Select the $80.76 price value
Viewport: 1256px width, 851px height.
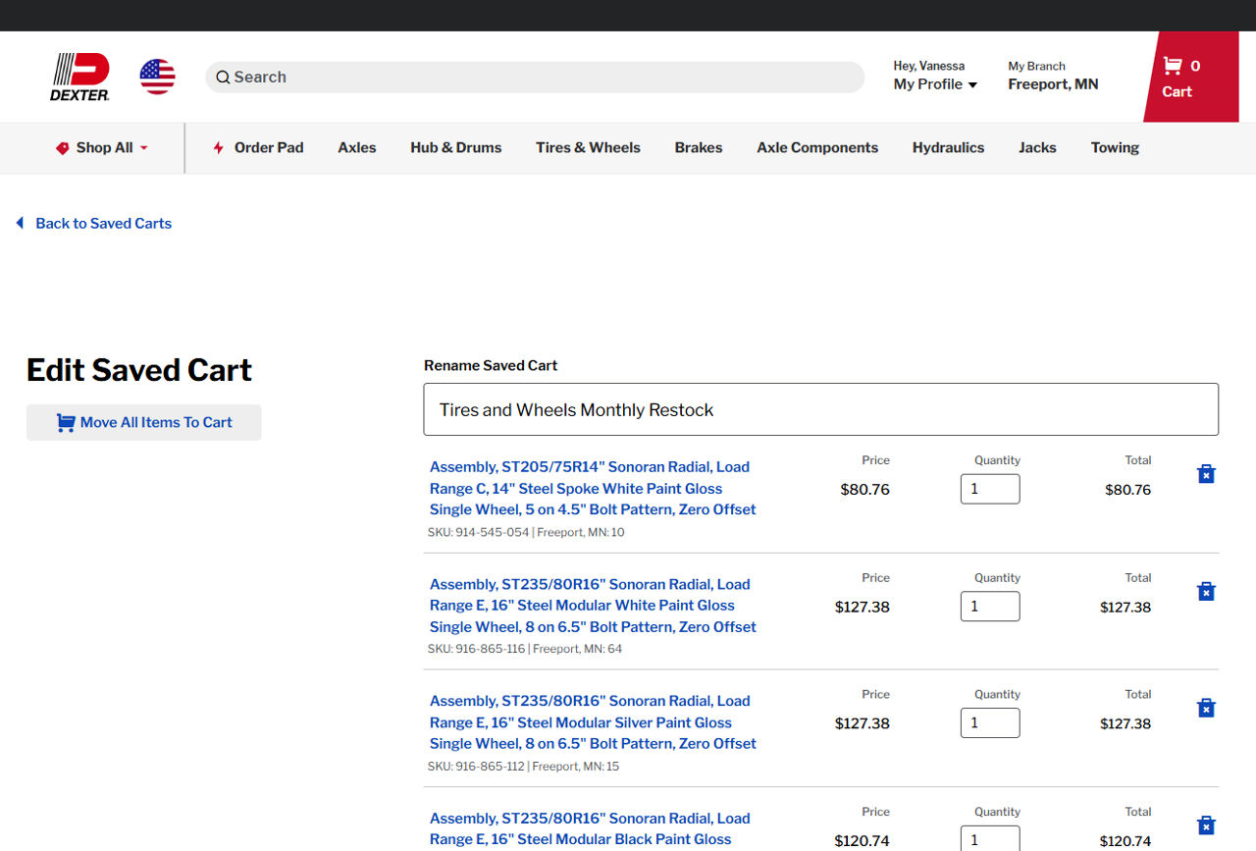pyautogui.click(x=864, y=490)
